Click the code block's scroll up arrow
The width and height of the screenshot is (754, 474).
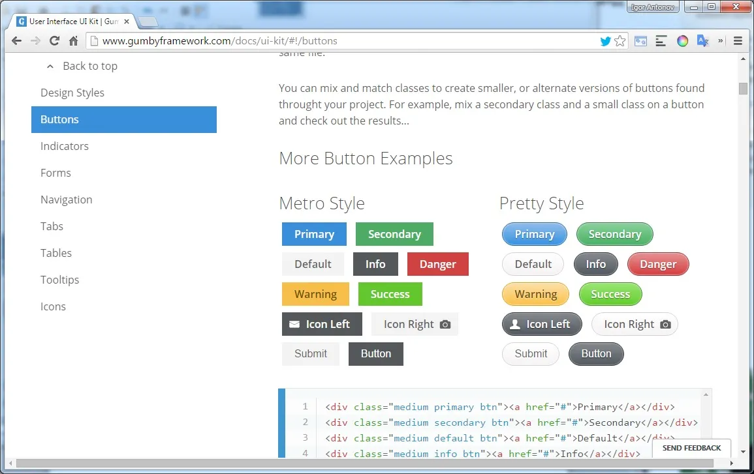706,394
